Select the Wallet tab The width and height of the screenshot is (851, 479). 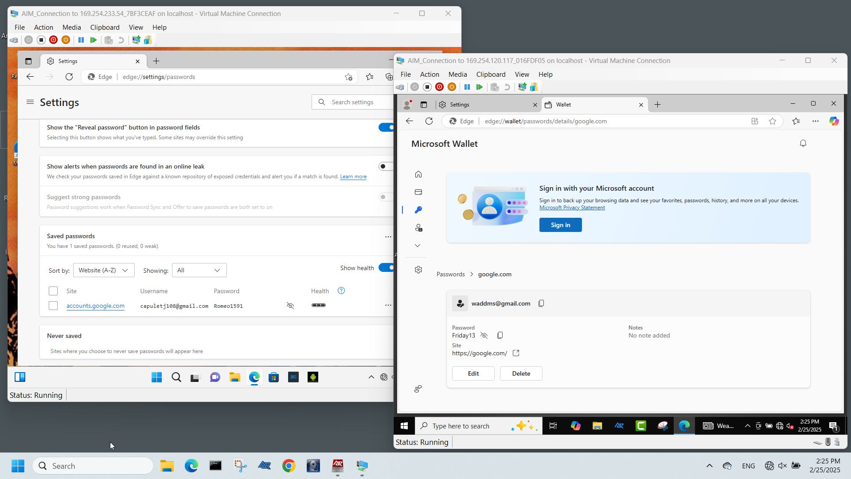click(x=593, y=105)
